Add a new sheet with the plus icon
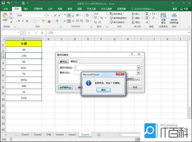The image size is (192, 142). (x=99, y=135)
